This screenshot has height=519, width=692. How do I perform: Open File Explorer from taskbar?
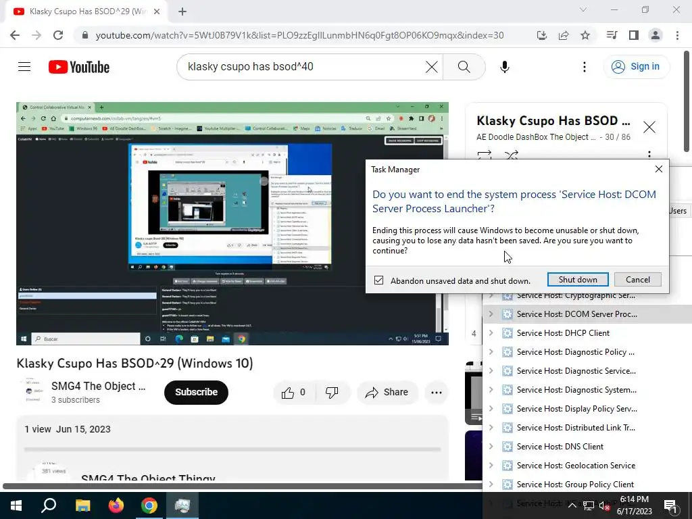coord(82,505)
